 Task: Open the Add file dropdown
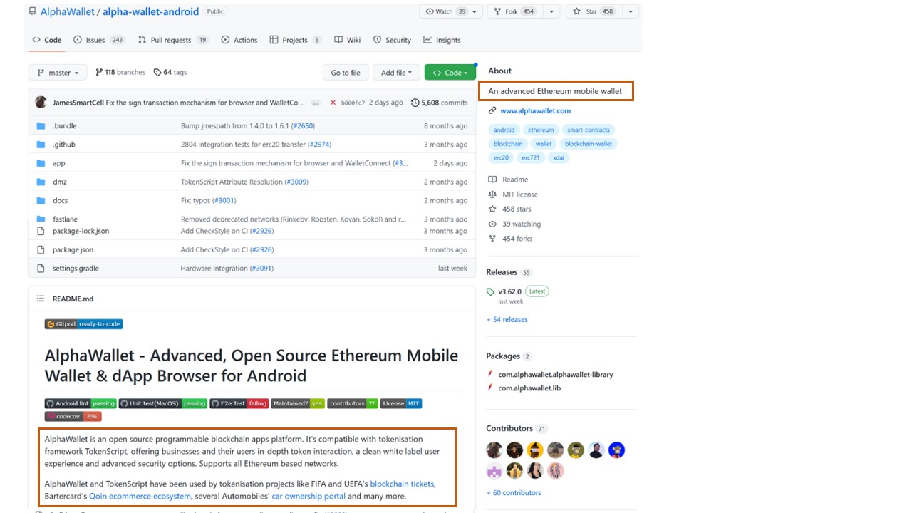(x=397, y=73)
